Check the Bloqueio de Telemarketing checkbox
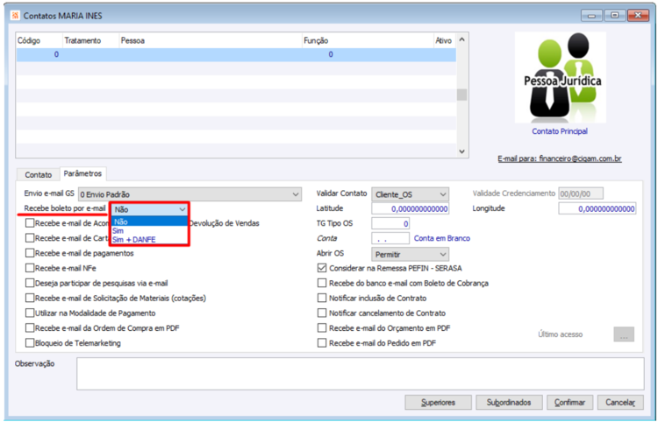The image size is (658, 422). 30,343
